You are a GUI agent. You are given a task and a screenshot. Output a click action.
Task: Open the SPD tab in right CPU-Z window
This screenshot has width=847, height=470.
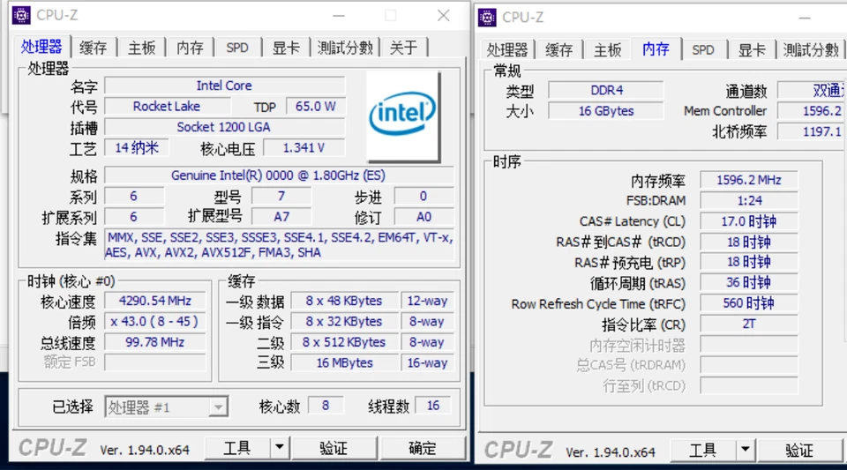click(703, 50)
